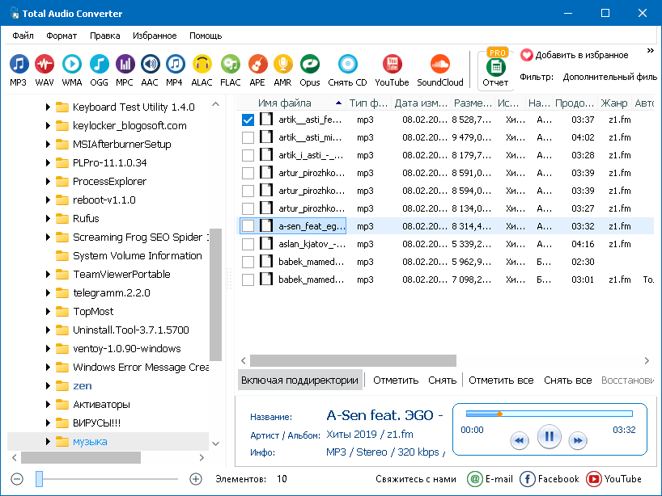Select AAC output format icon
This screenshot has width=662, height=496.
click(x=150, y=65)
